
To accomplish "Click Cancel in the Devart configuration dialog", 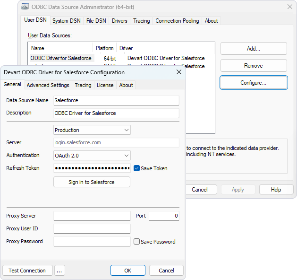I will [166, 271].
